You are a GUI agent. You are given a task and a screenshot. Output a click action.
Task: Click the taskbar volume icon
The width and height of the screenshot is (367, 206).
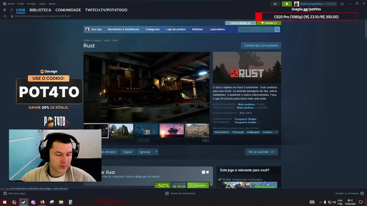[x=334, y=202]
